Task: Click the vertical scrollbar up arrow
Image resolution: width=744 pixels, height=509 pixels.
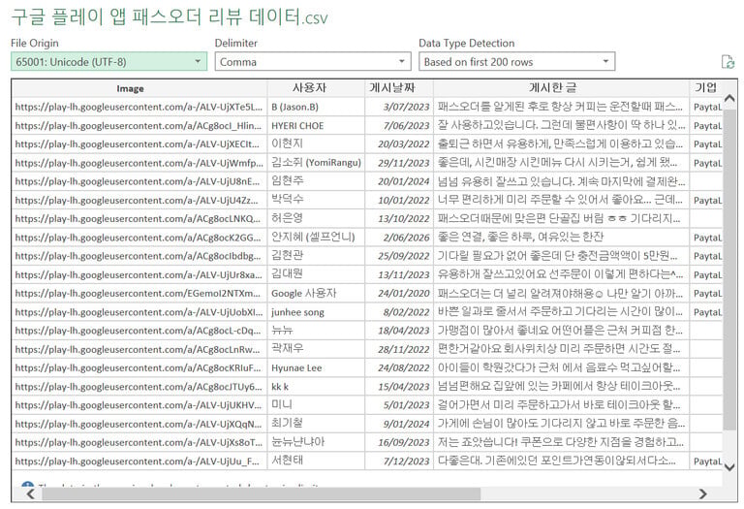Action: tap(729, 99)
